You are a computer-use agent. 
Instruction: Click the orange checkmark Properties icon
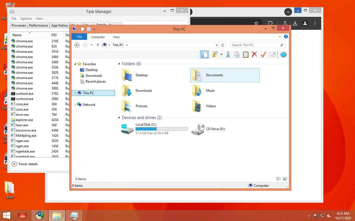[263, 54]
